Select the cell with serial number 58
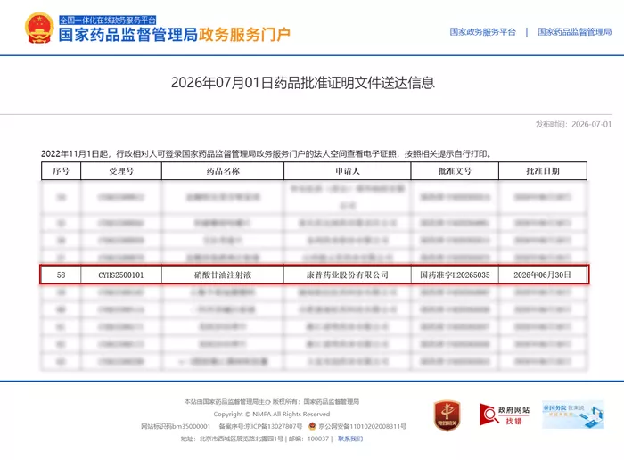 click(x=61, y=275)
